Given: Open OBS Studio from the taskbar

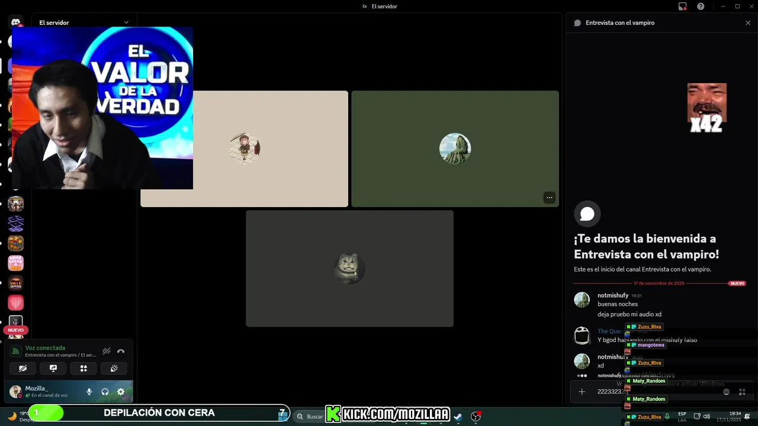Looking at the screenshot, I should coord(476,417).
